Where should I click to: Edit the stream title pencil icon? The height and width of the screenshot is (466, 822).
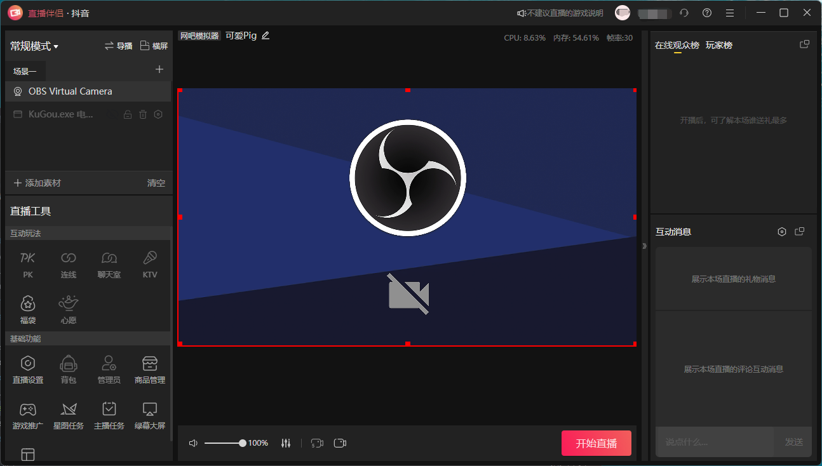tap(266, 36)
